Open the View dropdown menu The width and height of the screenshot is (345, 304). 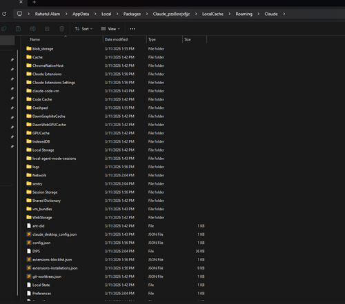(110, 29)
